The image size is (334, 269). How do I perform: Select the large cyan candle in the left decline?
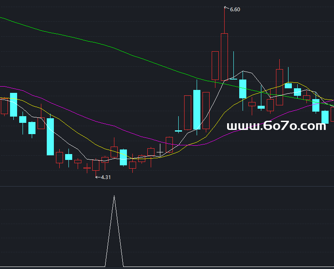coord(50,137)
